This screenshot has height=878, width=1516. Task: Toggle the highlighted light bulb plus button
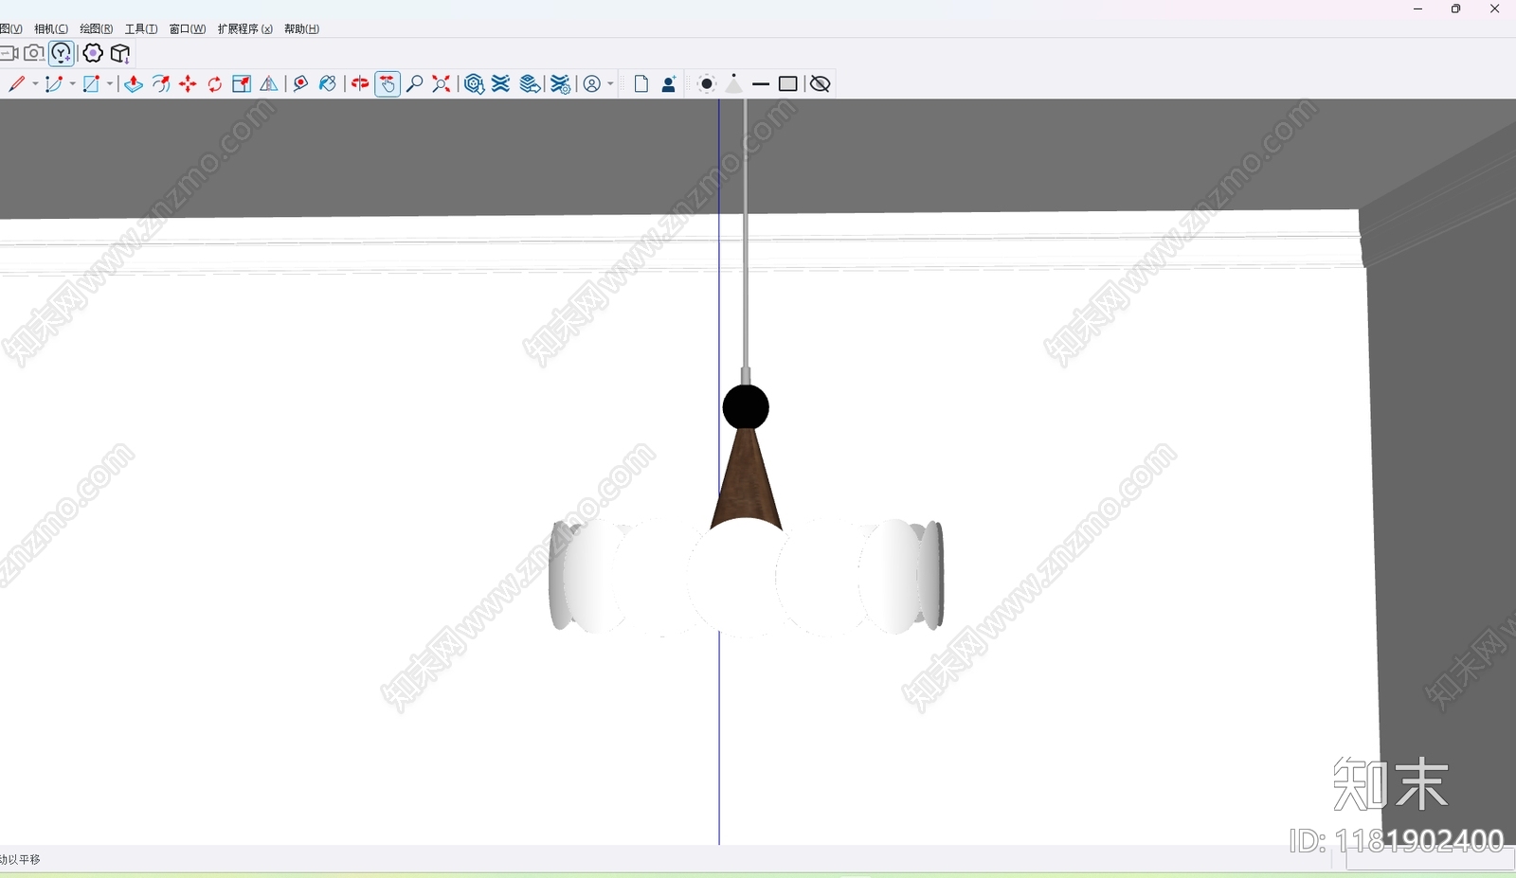click(x=62, y=53)
